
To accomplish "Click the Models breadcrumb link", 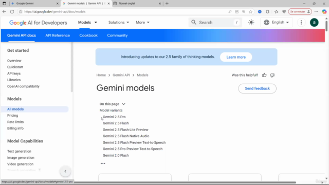I will pos(142,75).
